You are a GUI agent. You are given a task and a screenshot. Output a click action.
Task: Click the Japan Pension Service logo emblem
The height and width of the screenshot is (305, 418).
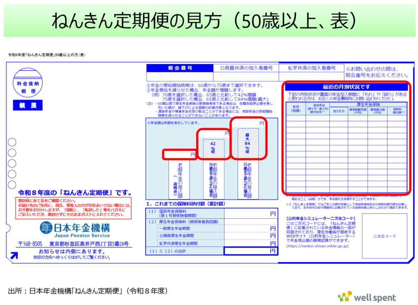pyautogui.click(x=46, y=228)
